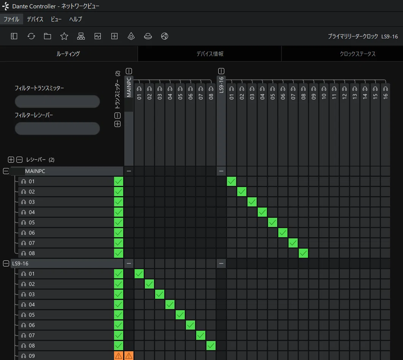Collapse the MAINPC transmitter column
The width and height of the screenshot is (403, 360).
click(129, 71)
